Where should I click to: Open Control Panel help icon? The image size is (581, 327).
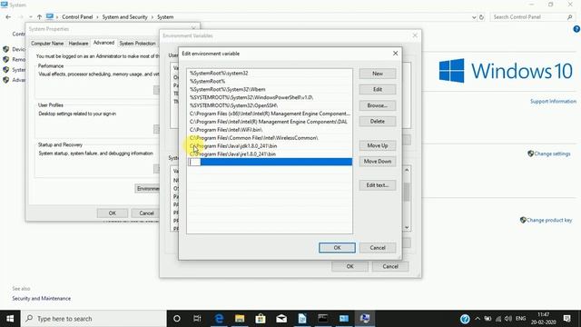[x=576, y=29]
